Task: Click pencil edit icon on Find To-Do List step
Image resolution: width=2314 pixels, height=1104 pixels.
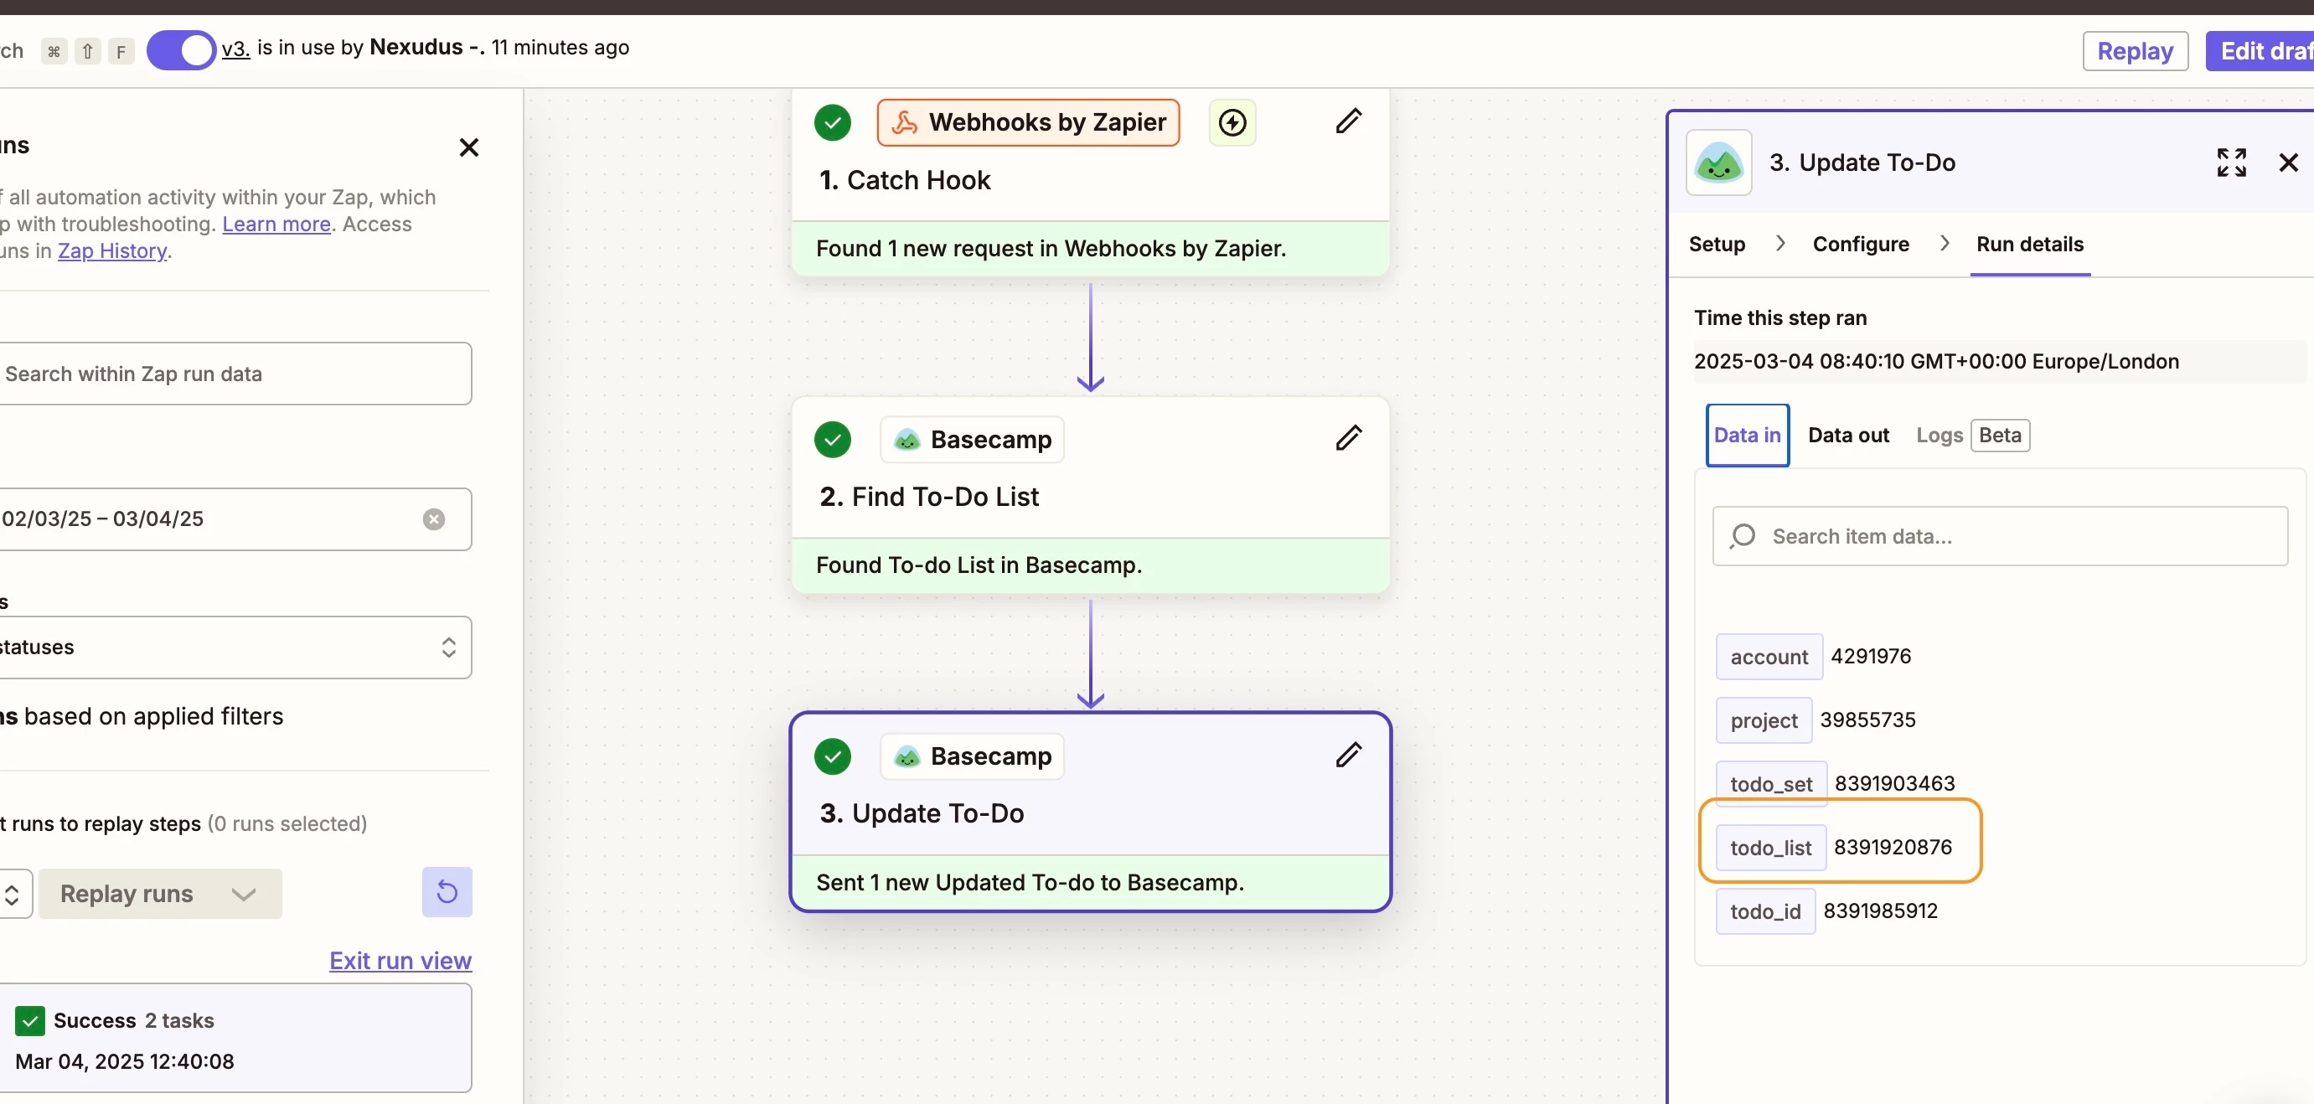Action: pyautogui.click(x=1347, y=438)
